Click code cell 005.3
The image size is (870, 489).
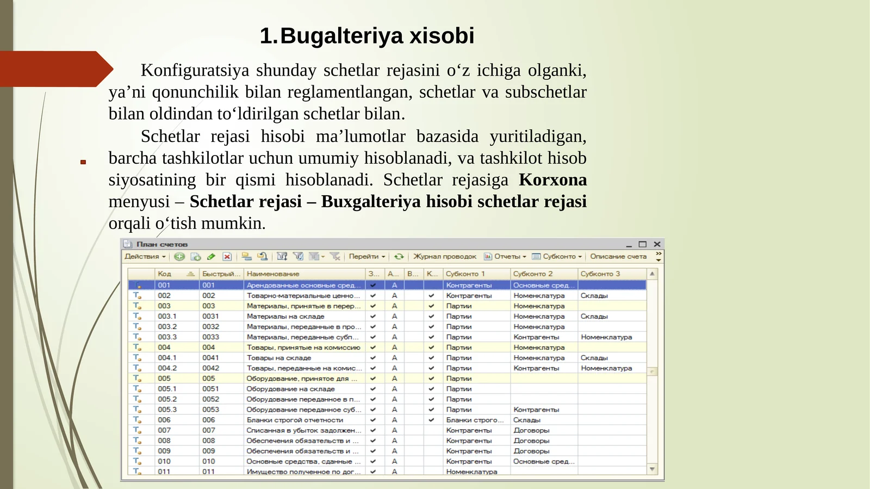coord(177,409)
